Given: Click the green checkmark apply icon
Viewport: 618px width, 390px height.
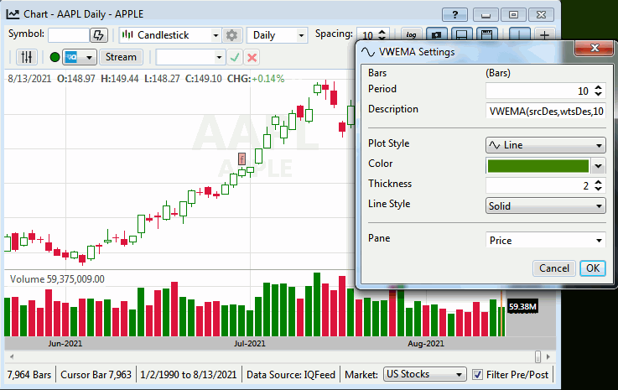Looking at the screenshot, I should 235,57.
